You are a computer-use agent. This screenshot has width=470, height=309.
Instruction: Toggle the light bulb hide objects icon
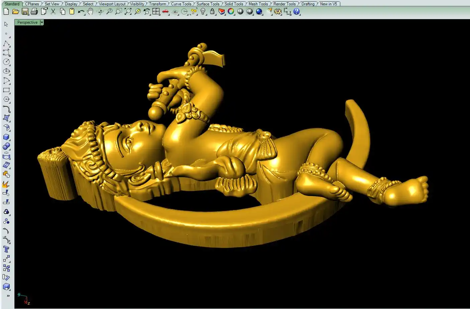[203, 12]
